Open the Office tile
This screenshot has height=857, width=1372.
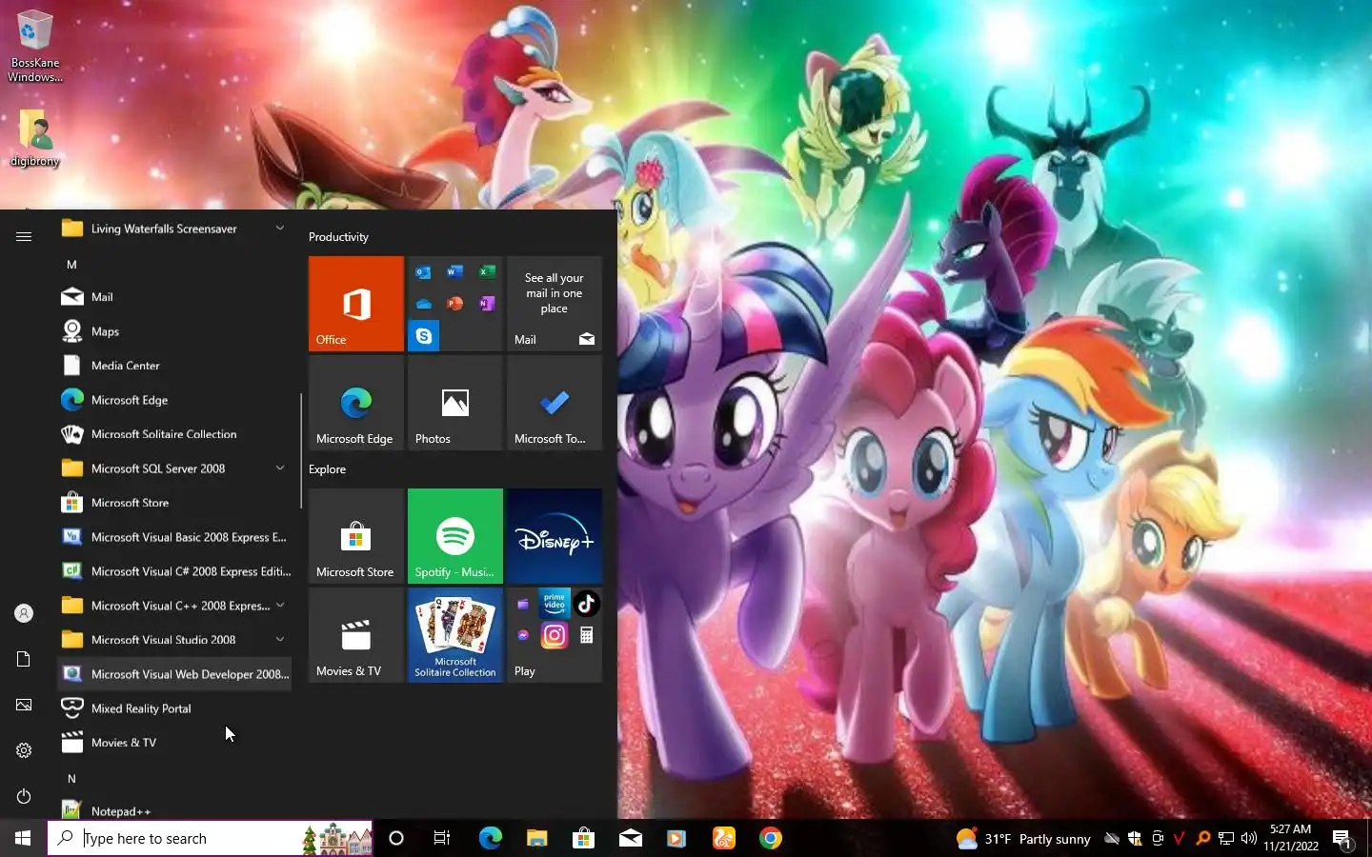(355, 304)
